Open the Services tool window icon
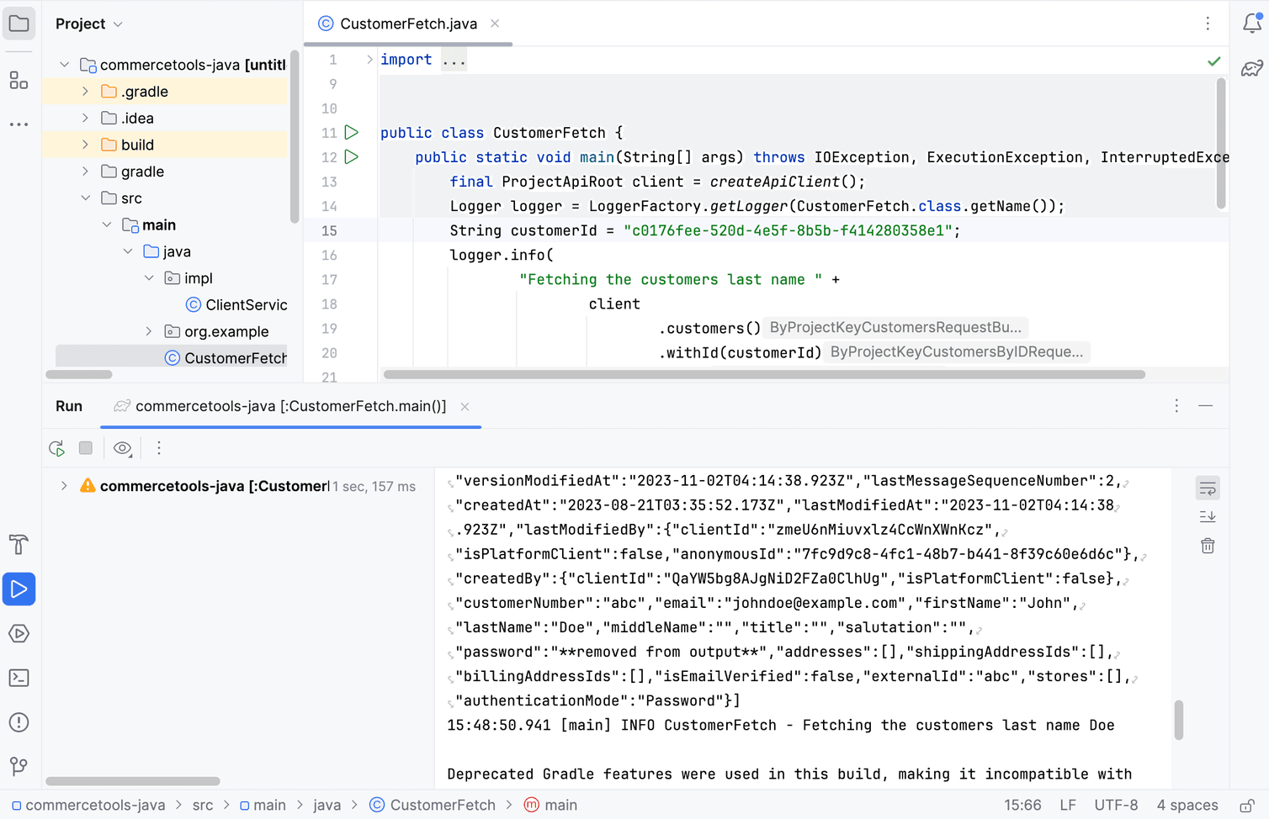 pos(19,633)
